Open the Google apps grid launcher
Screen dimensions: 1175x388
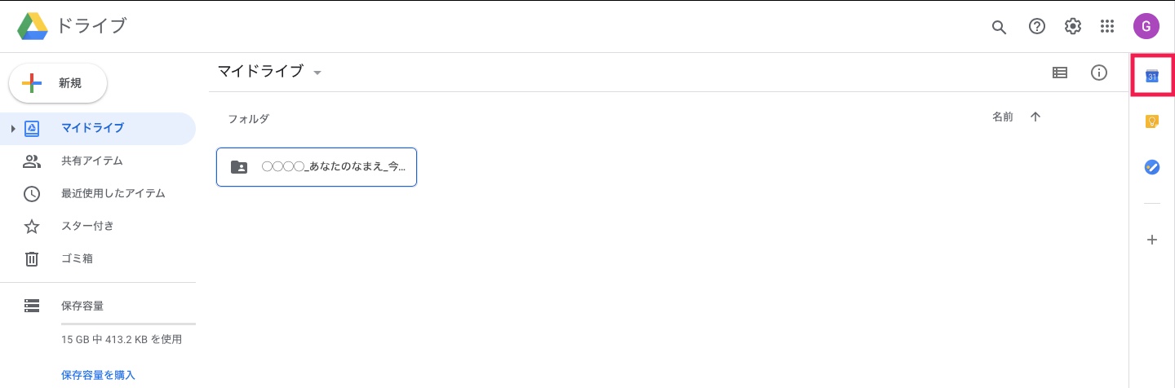coord(1107,26)
